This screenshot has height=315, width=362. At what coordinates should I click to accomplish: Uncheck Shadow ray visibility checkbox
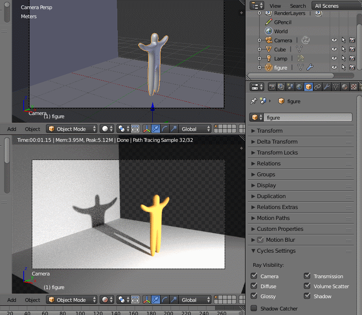(307, 295)
